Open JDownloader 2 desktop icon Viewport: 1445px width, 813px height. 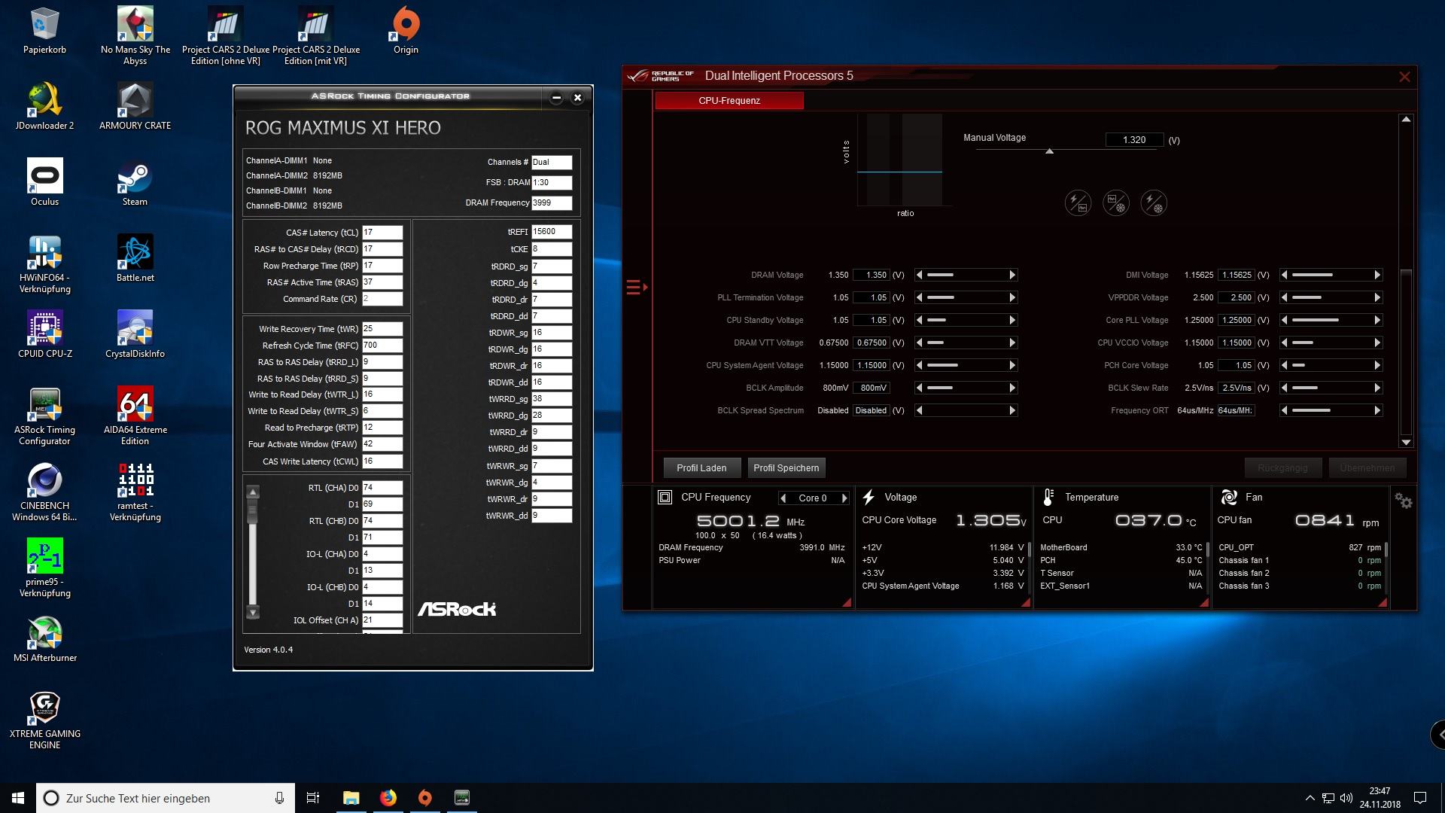pos(44,106)
